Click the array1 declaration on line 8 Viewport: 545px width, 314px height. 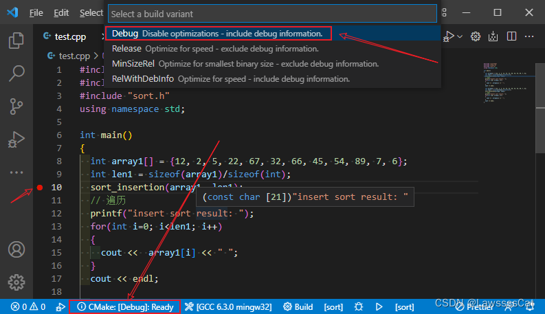tap(127, 161)
